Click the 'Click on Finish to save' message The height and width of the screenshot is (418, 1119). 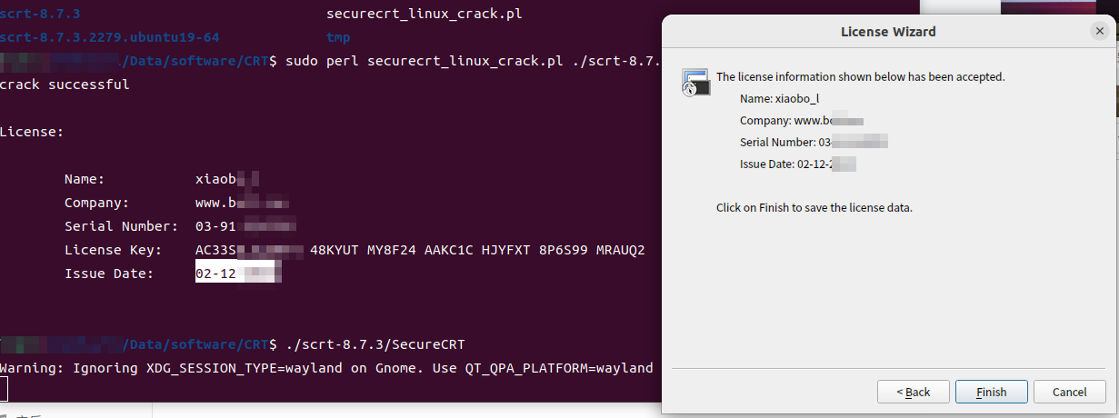814,208
